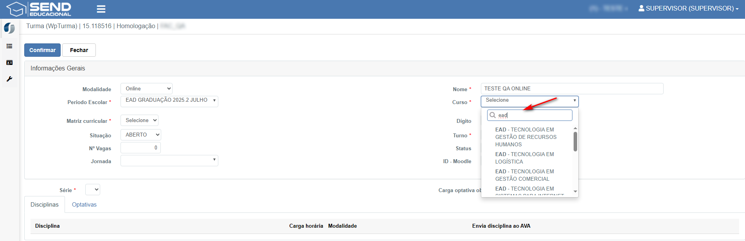Viewport: 745px width, 241px height.
Task: Expand the Modalidade dropdown set to Online
Action: [x=146, y=89]
